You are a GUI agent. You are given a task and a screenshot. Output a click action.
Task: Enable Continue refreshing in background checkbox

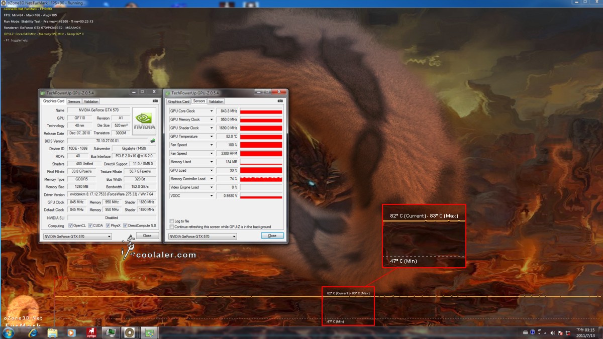pyautogui.click(x=172, y=227)
